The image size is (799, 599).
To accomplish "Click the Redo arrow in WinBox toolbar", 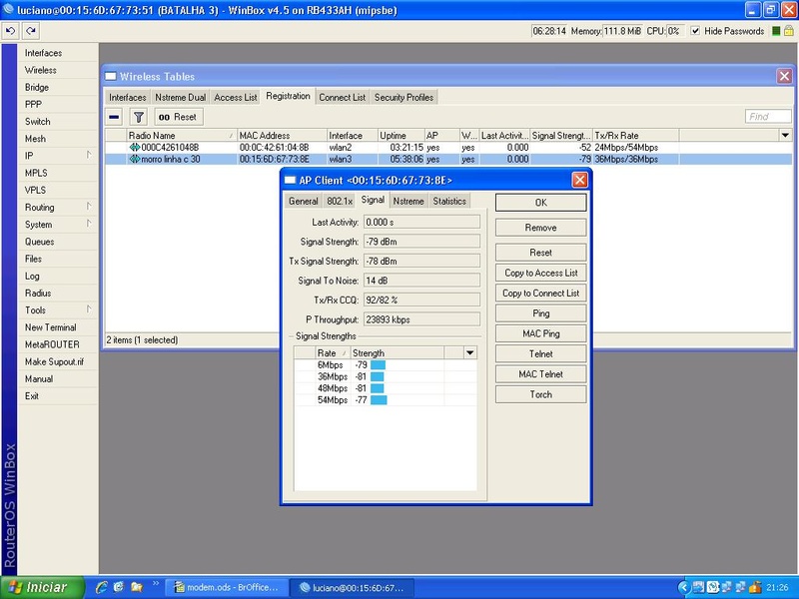I will (31, 31).
